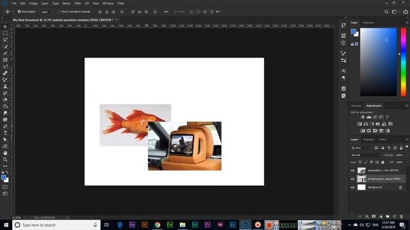Screen dimensions: 410x230
Task: Open the Color panel flyout menu
Action: point(407,23)
